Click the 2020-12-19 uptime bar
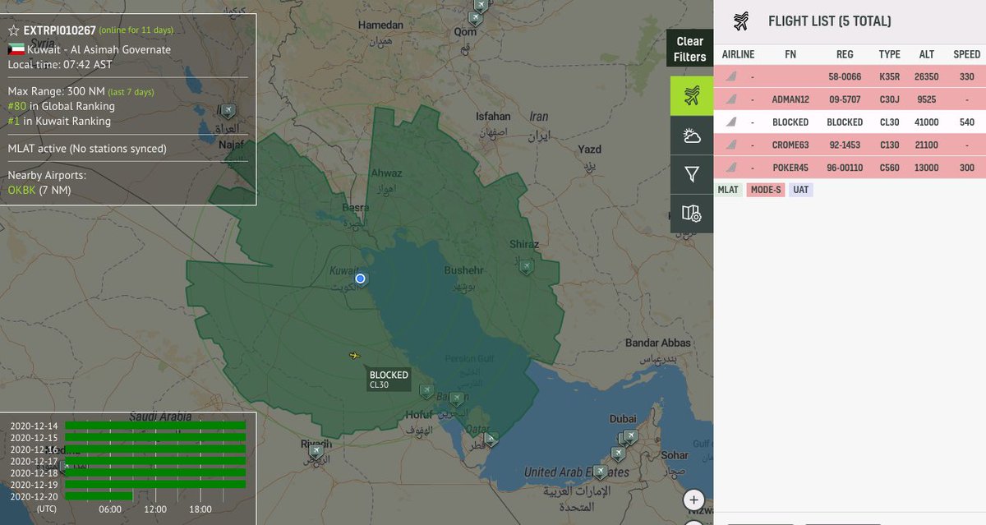Screen dimensions: 986x525 [x=155, y=485]
